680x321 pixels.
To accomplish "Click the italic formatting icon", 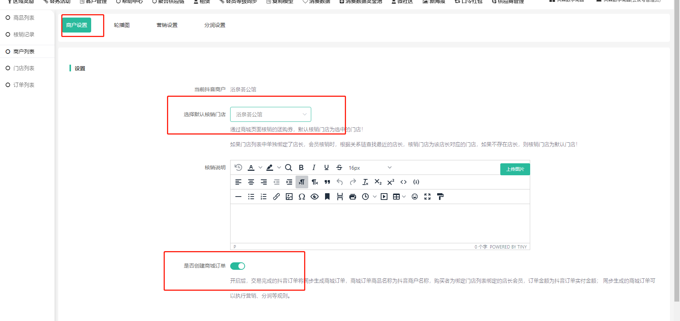I will (x=314, y=168).
